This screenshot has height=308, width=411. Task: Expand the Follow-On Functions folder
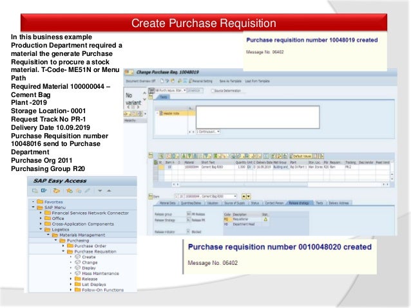pos(71,290)
